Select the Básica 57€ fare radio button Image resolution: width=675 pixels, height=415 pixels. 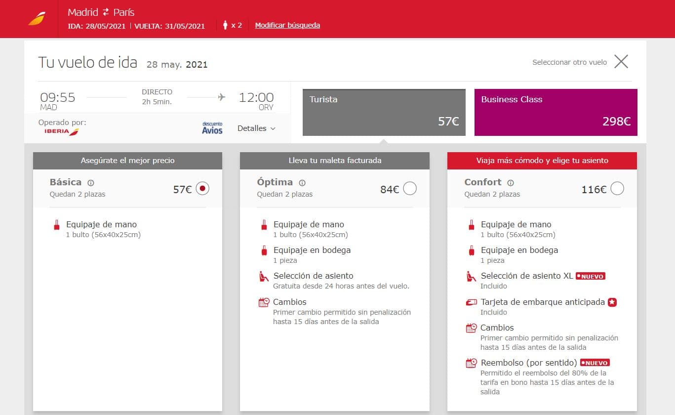click(x=202, y=189)
